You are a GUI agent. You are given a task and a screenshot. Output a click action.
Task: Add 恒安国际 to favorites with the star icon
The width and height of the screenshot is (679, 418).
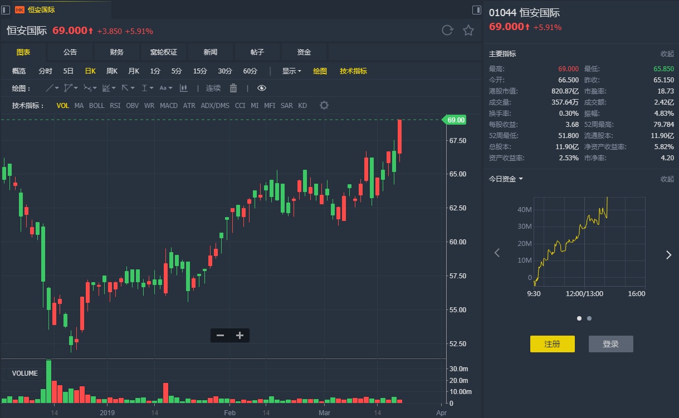[x=468, y=31]
